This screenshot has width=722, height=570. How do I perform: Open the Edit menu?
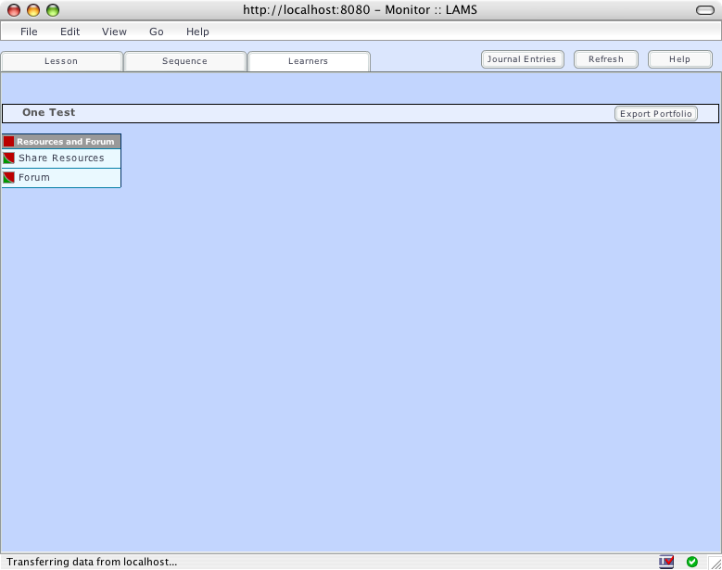tap(70, 32)
